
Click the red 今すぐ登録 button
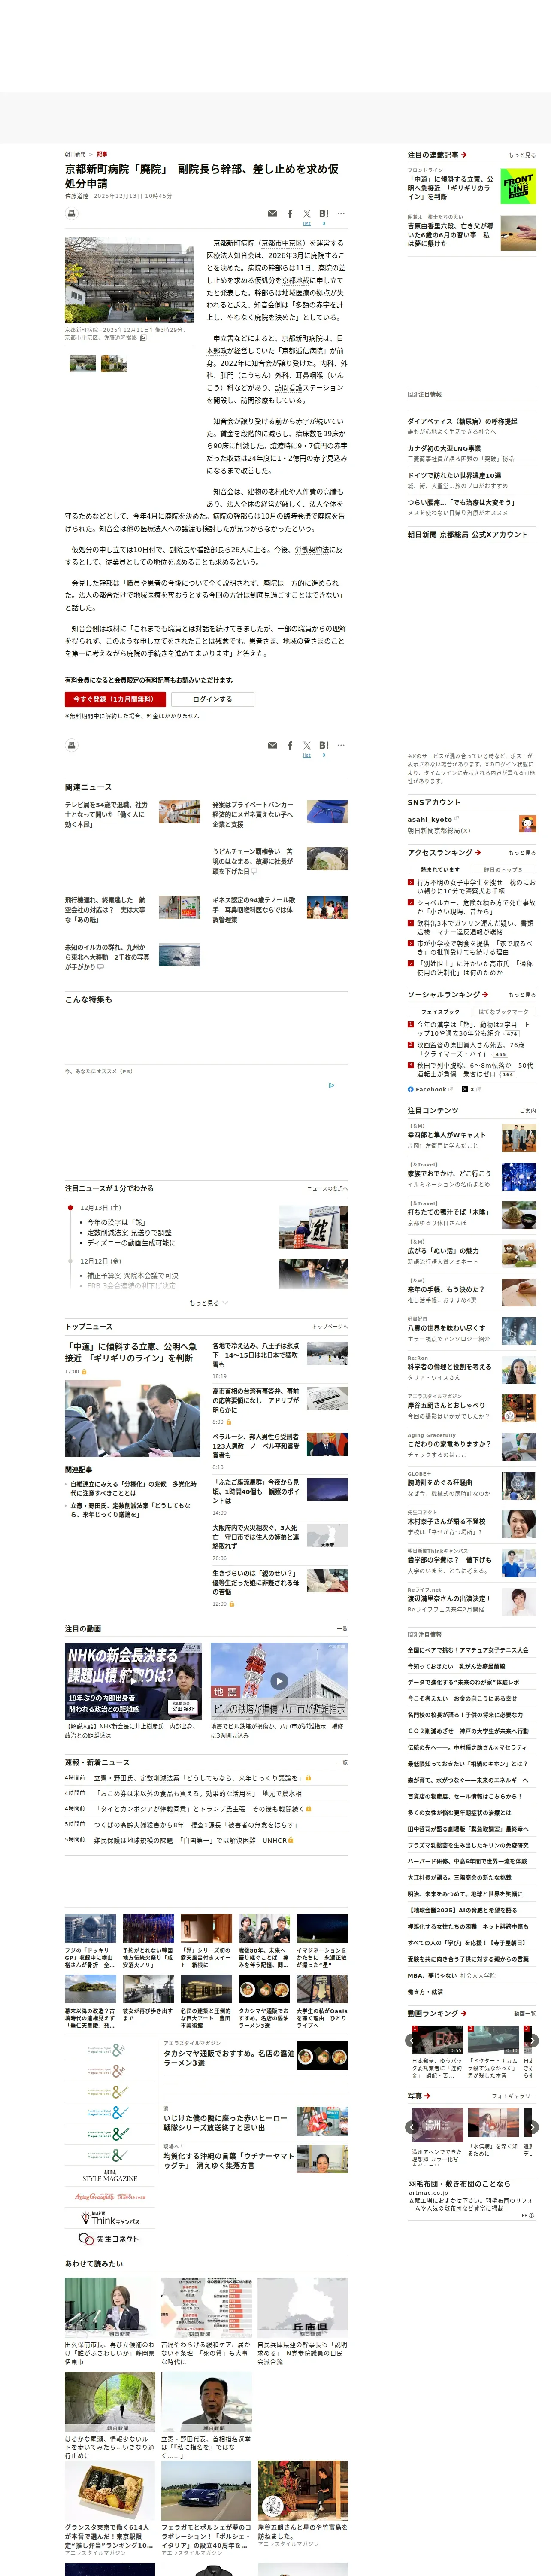click(x=115, y=699)
